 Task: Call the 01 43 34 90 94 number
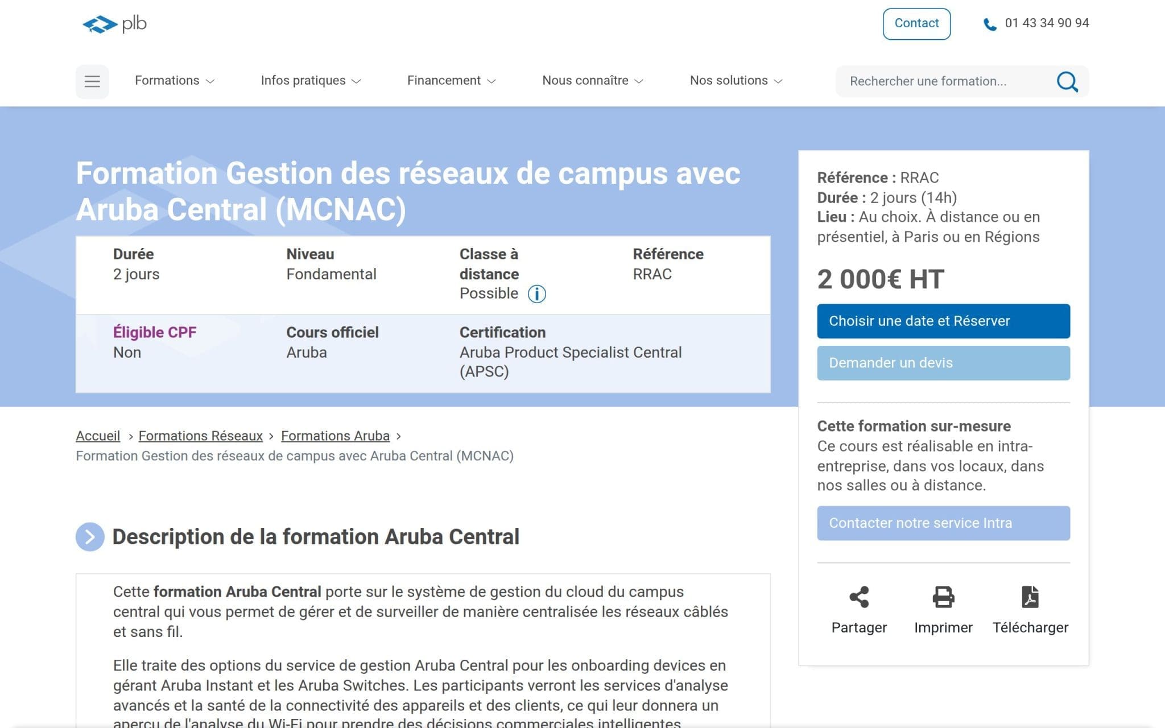(x=1047, y=23)
